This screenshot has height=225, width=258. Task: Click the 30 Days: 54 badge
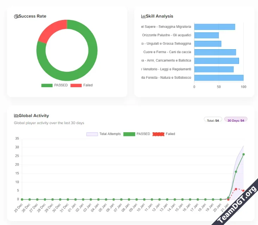[x=236, y=121]
